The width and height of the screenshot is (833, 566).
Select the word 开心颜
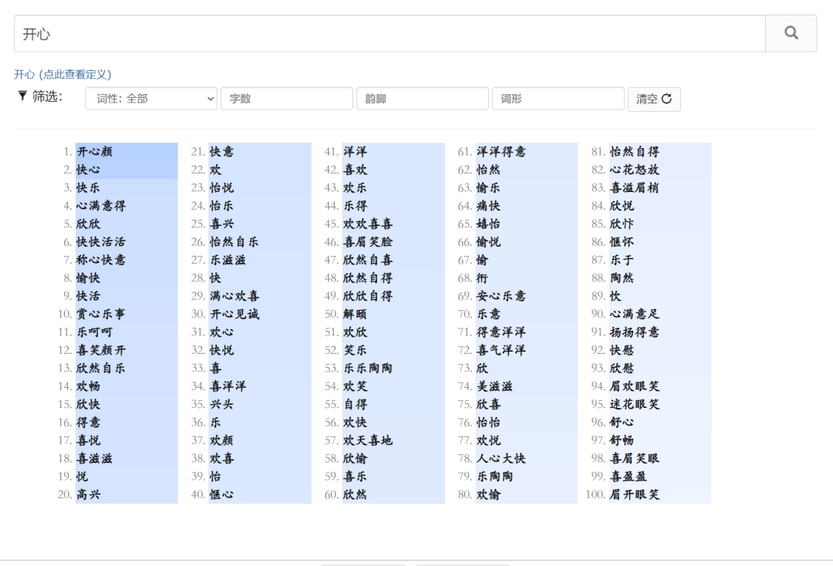click(95, 152)
